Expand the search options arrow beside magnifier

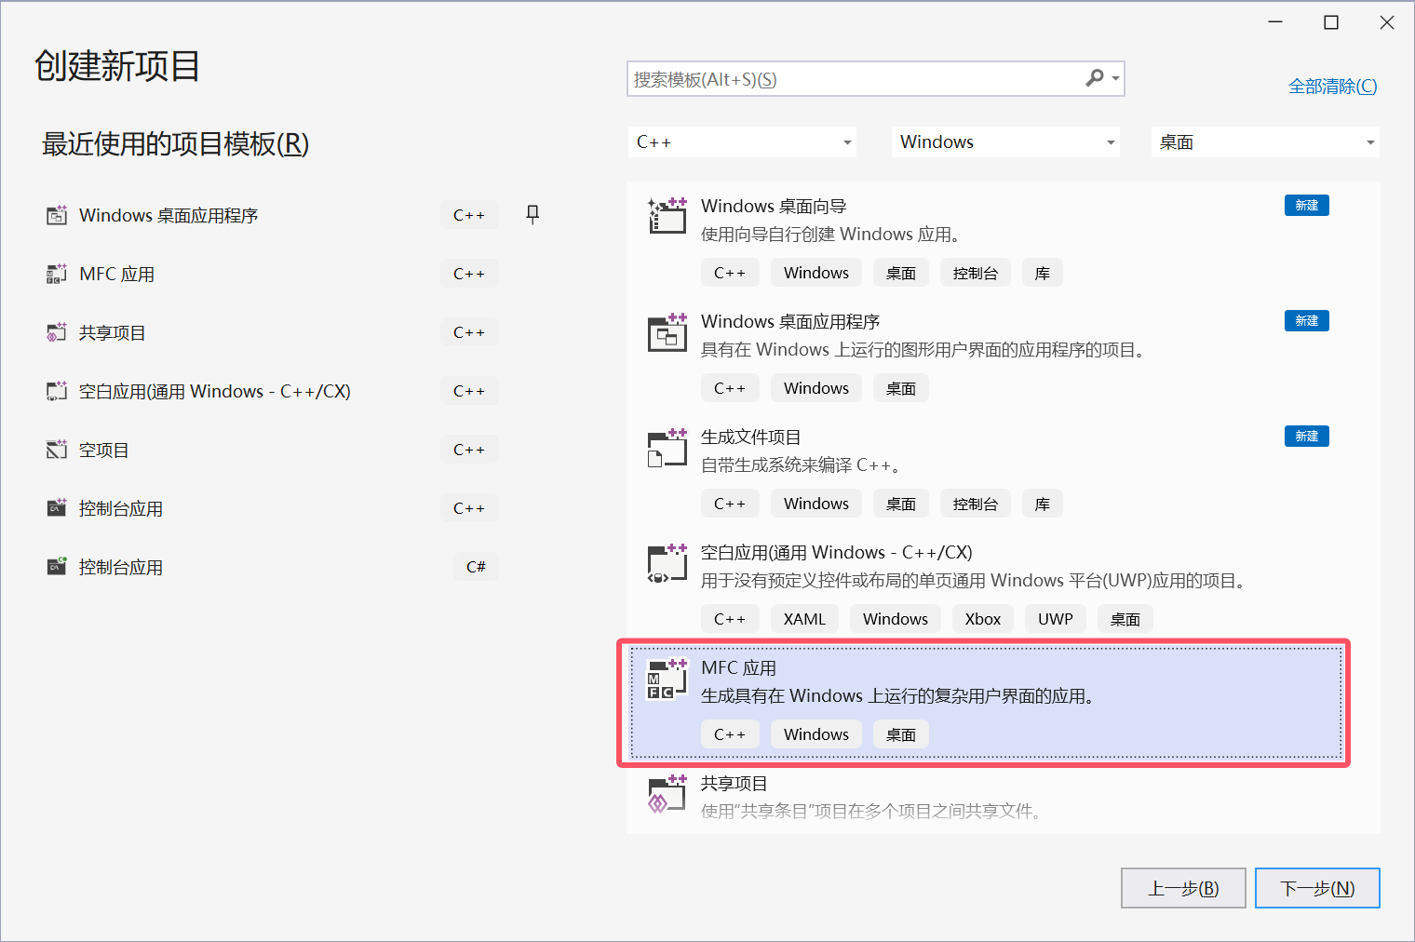pyautogui.click(x=1115, y=79)
